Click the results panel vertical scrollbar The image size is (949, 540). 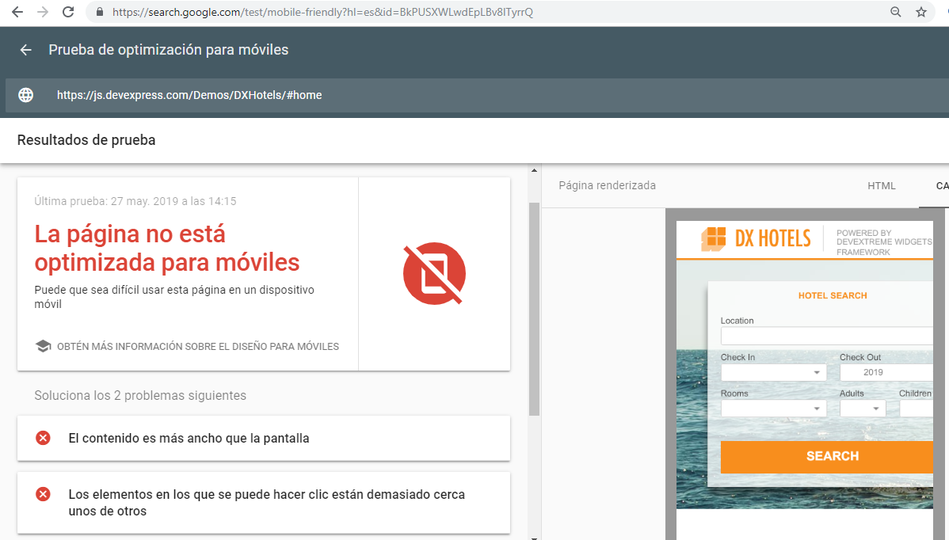tap(534, 309)
